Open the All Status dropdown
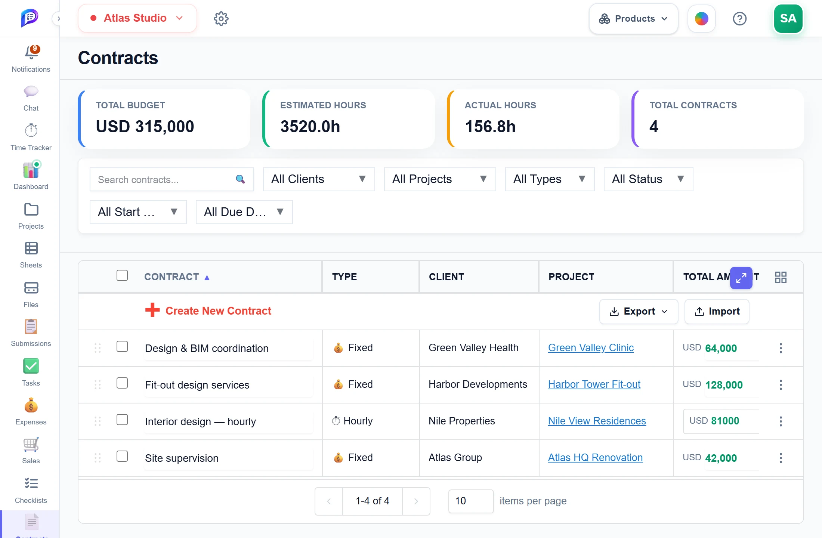822x538 pixels. click(648, 179)
